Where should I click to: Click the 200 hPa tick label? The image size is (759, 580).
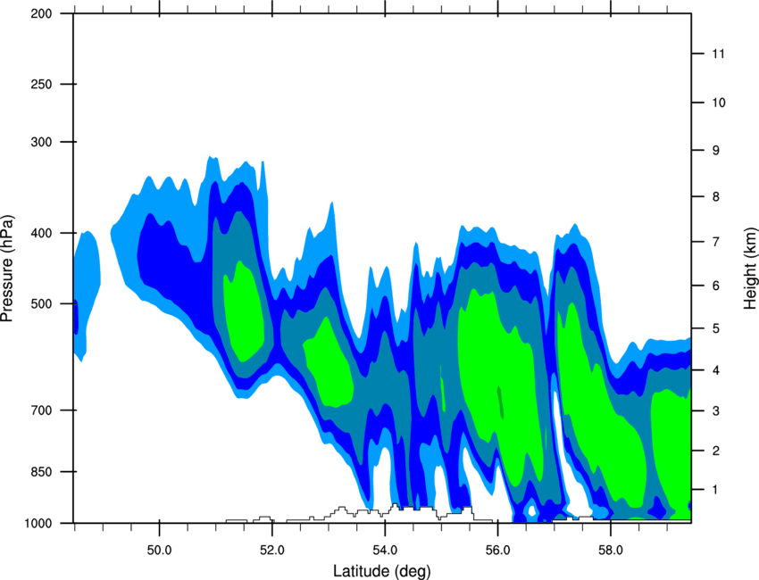(x=41, y=13)
